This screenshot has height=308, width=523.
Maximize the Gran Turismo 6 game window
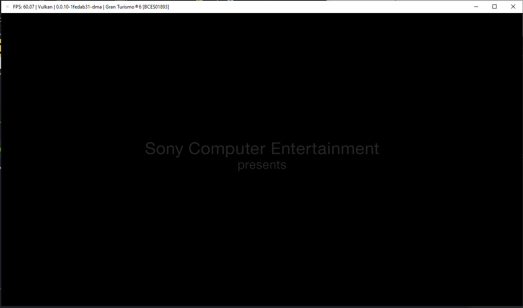tap(494, 7)
